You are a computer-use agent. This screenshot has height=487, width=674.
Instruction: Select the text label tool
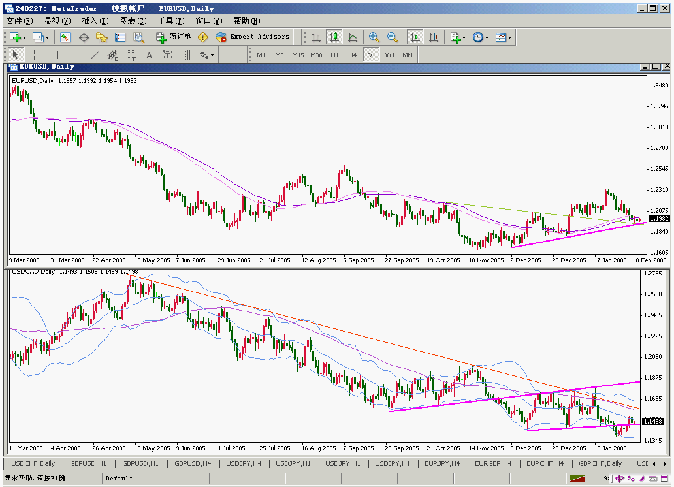pos(168,55)
